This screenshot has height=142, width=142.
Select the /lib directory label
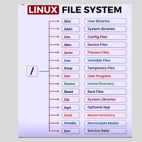pos(70,100)
